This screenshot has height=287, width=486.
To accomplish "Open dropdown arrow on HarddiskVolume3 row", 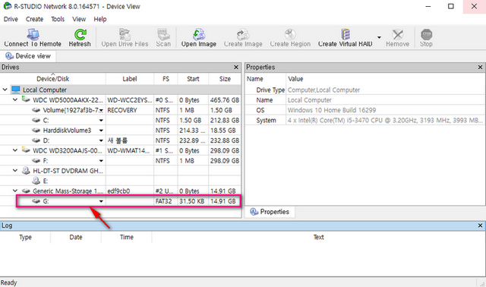I will tap(101, 131).
